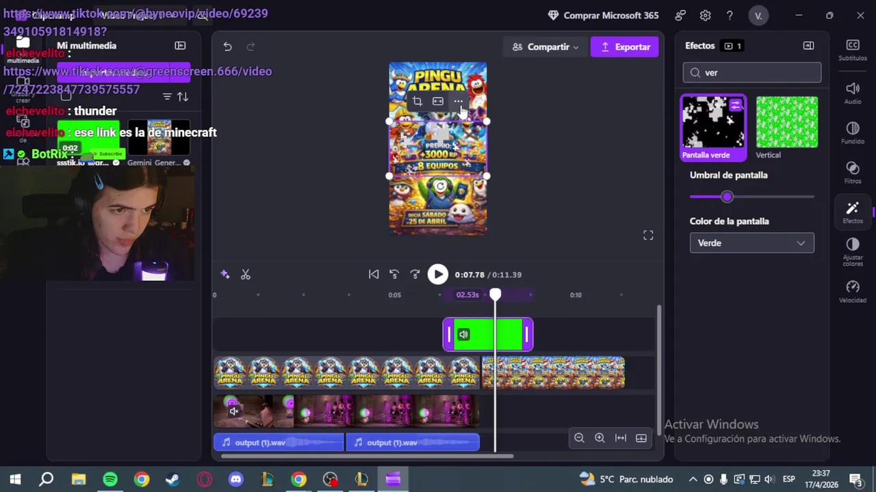Viewport: 876px width, 492px height.
Task: Open the media sort order icon
Action: pyautogui.click(x=183, y=97)
